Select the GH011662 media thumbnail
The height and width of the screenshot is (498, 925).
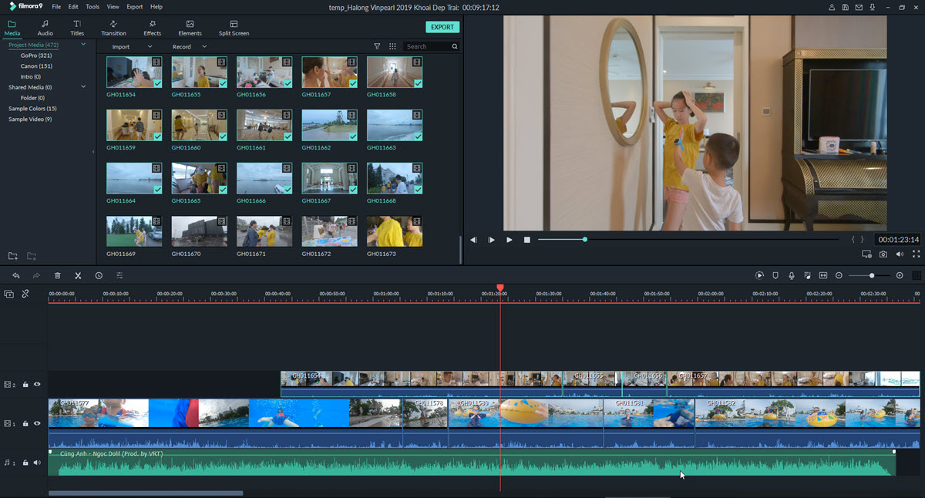click(329, 125)
